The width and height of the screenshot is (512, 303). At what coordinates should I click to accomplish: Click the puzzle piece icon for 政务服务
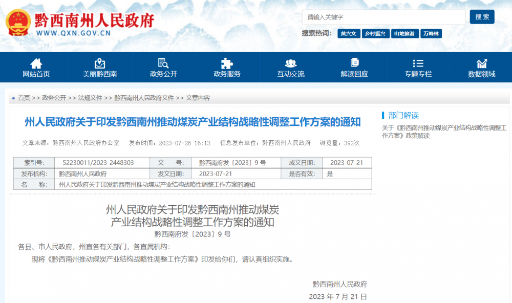tap(227, 63)
